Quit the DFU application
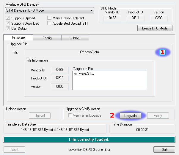The width and height of the screenshot is (179, 155). pos(164,149)
